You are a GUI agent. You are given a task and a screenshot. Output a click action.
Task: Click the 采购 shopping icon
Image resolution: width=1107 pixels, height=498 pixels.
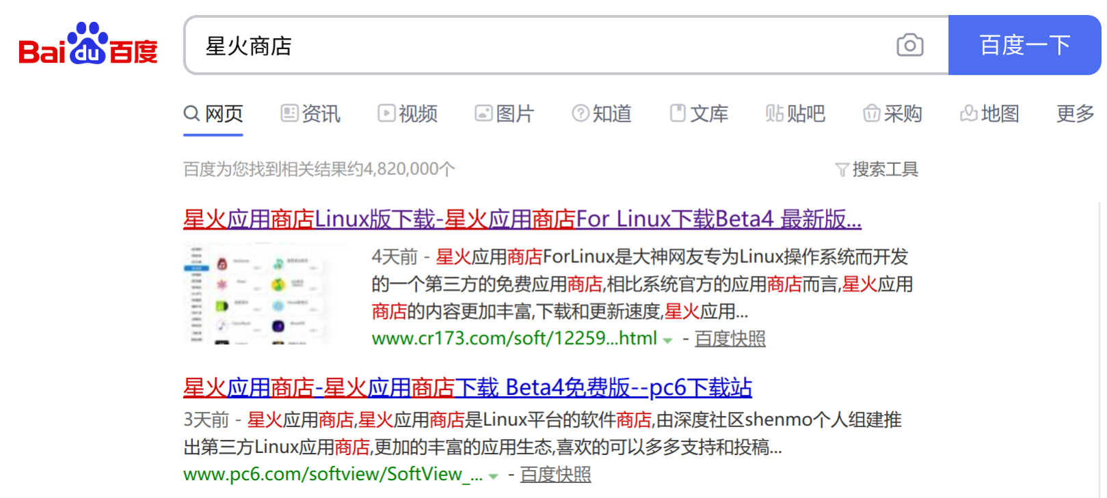click(872, 113)
